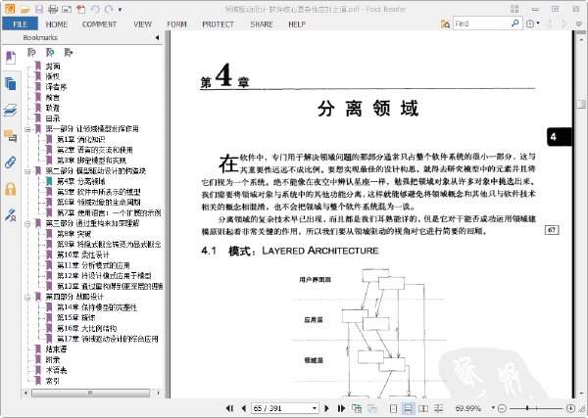
Task: Switch to the SHARE ribbon tab
Action: pyautogui.click(x=262, y=23)
